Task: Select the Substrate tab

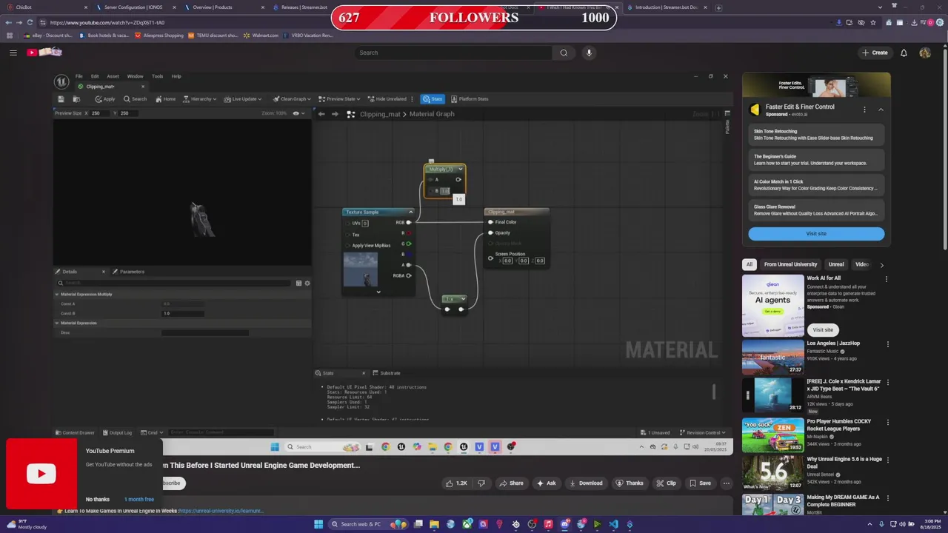Action: tap(387, 373)
